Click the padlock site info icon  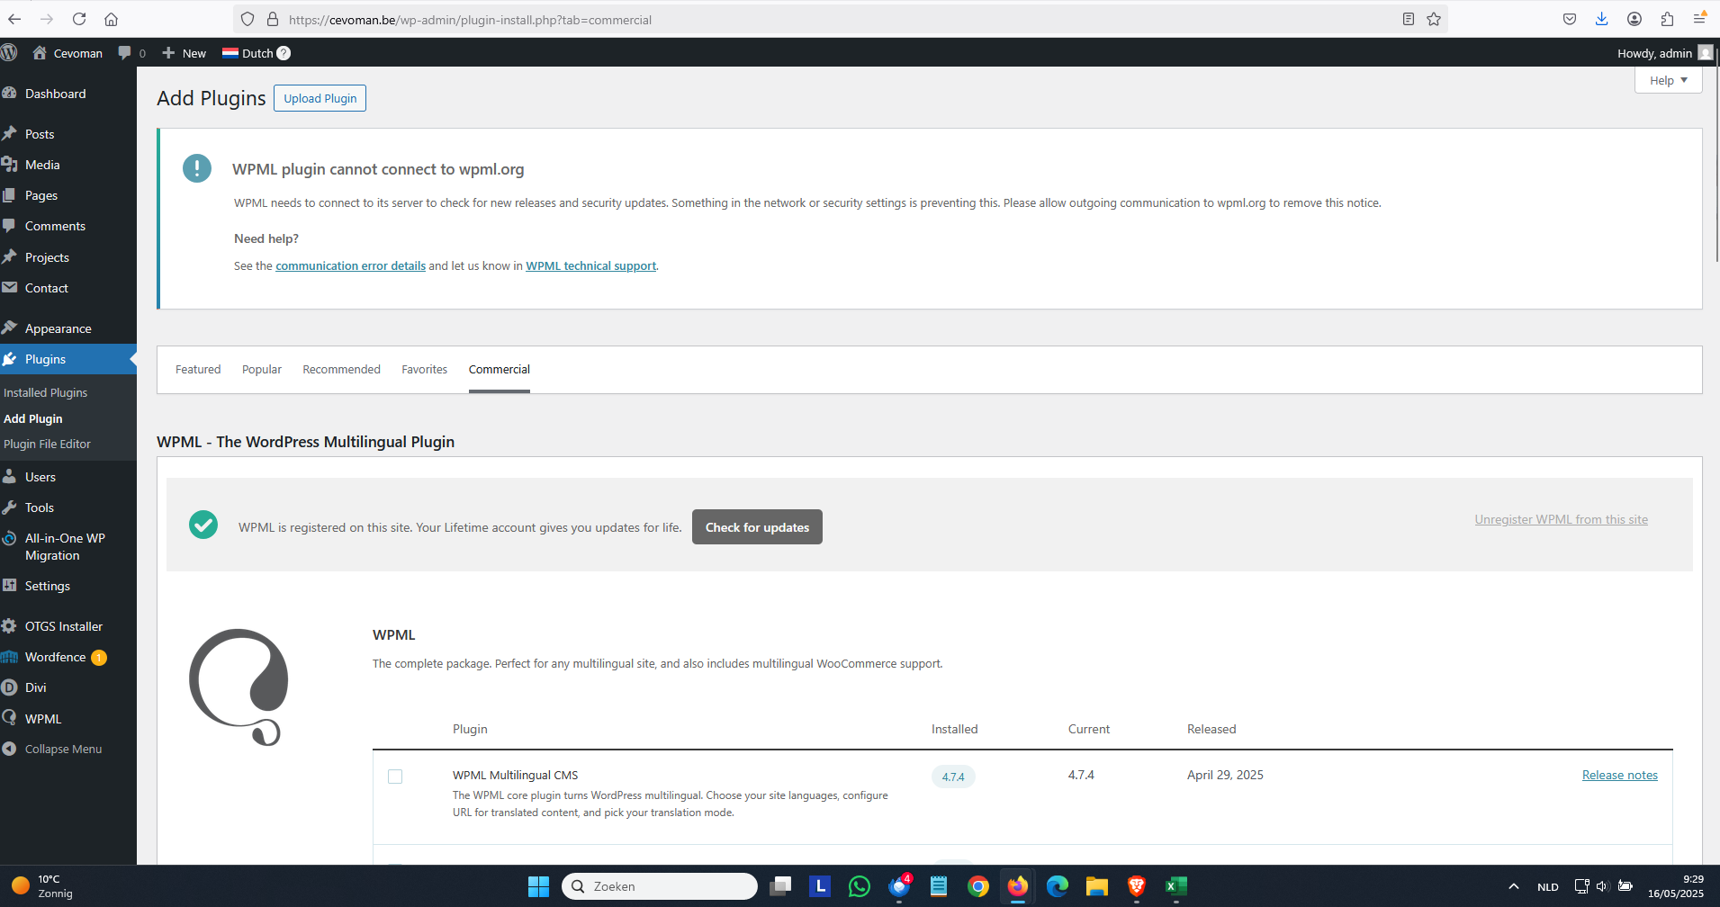pyautogui.click(x=272, y=19)
